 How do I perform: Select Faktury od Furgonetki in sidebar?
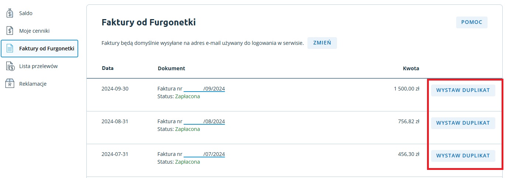tap(47, 49)
